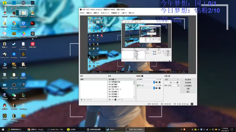
Task: Toggle visibility of 游戏捕获 9 source
Action: pyautogui.click(x=110, y=87)
